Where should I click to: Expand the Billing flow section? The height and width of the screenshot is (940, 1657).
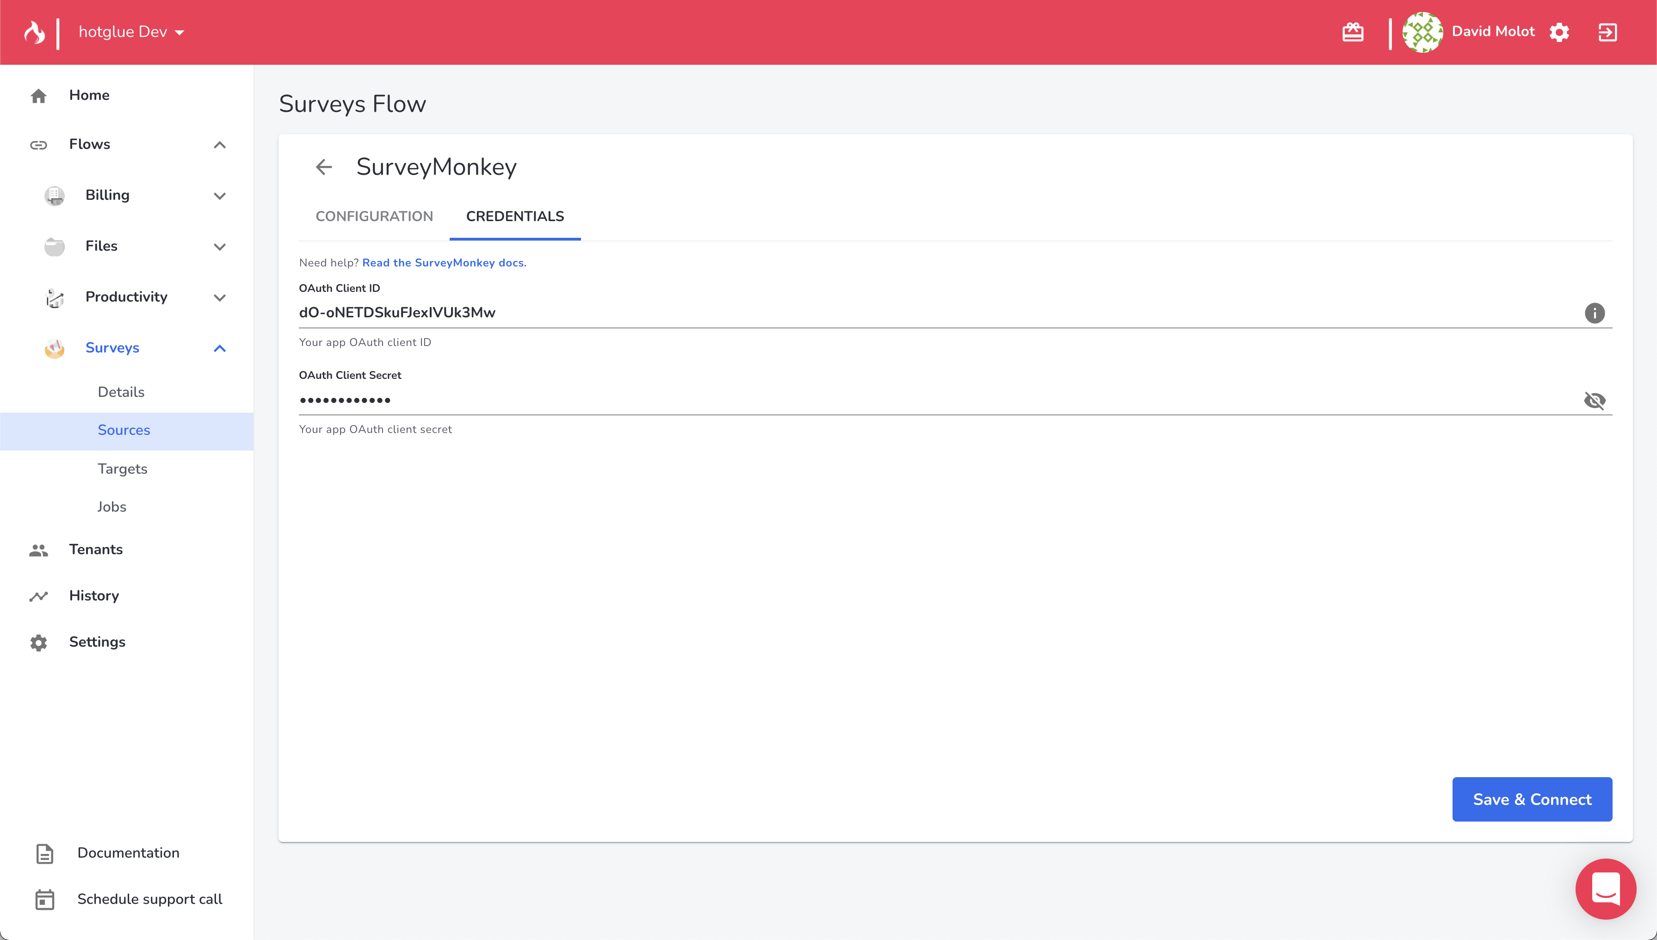point(219,196)
